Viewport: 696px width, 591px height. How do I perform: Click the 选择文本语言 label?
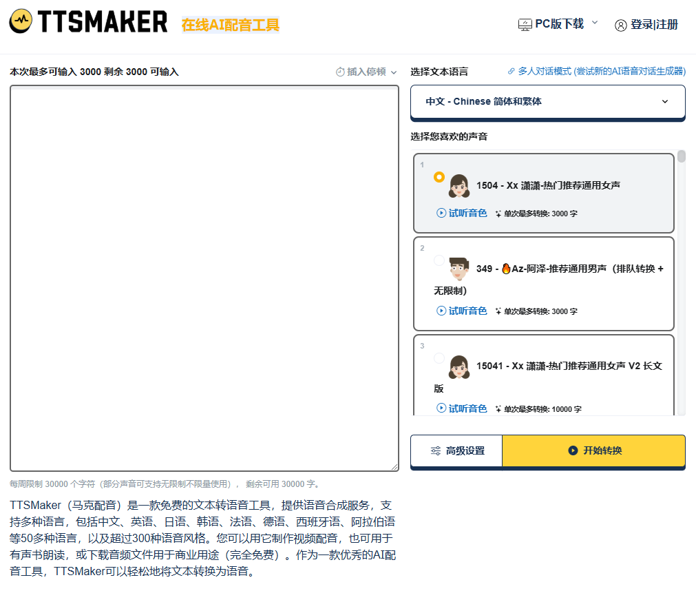439,72
